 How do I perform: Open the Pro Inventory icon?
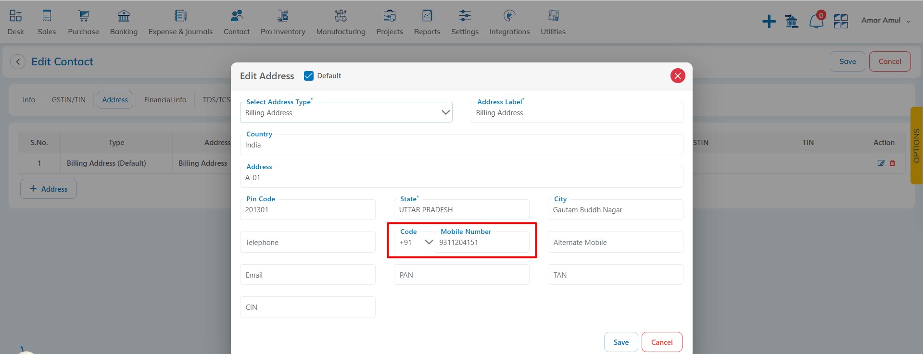pyautogui.click(x=283, y=16)
